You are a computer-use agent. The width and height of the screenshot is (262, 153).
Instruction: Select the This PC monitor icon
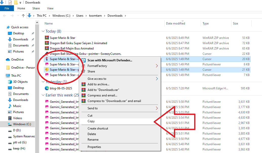coord(8,76)
